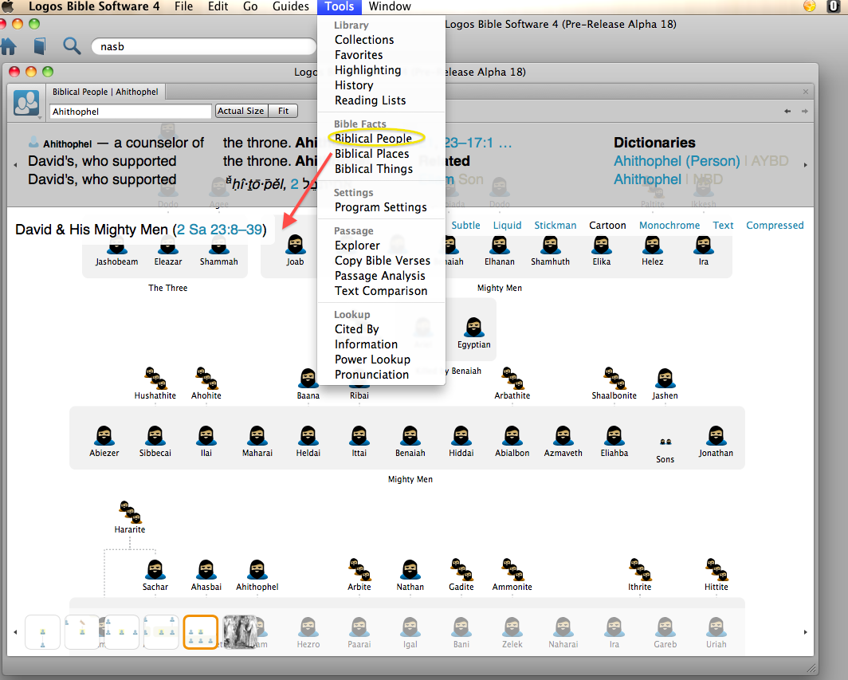Viewport: 848px width, 680px height.
Task: Choose Biblical Places menu entry
Action: 372,154
